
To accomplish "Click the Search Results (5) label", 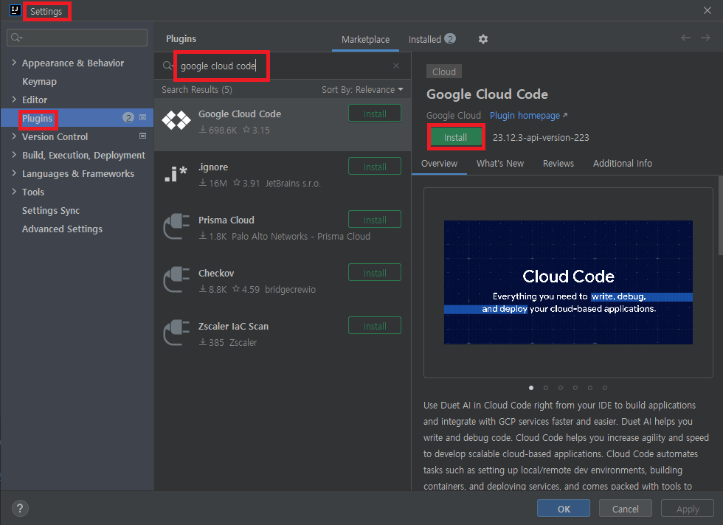I will 197,89.
